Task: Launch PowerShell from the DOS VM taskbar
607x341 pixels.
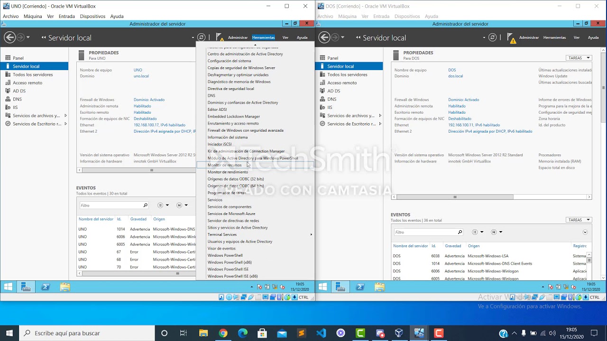Action: coord(360,287)
